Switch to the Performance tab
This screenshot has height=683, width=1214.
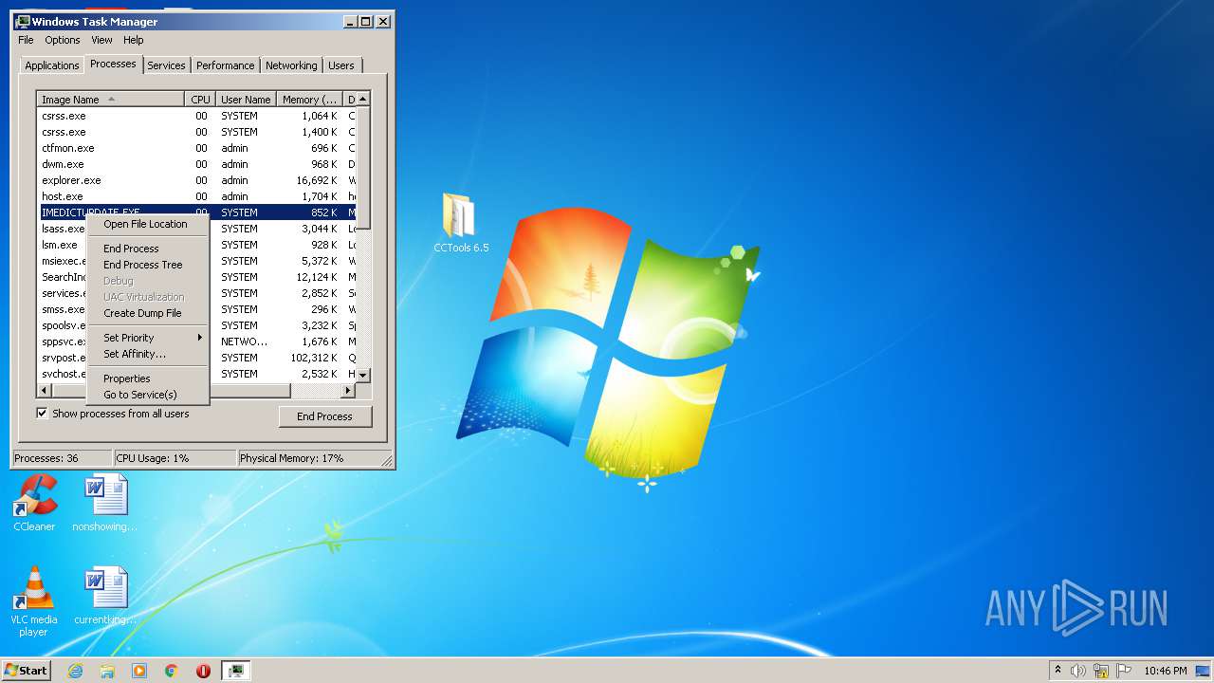tap(226, 65)
